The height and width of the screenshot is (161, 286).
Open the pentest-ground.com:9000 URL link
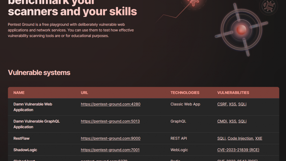(x=111, y=138)
